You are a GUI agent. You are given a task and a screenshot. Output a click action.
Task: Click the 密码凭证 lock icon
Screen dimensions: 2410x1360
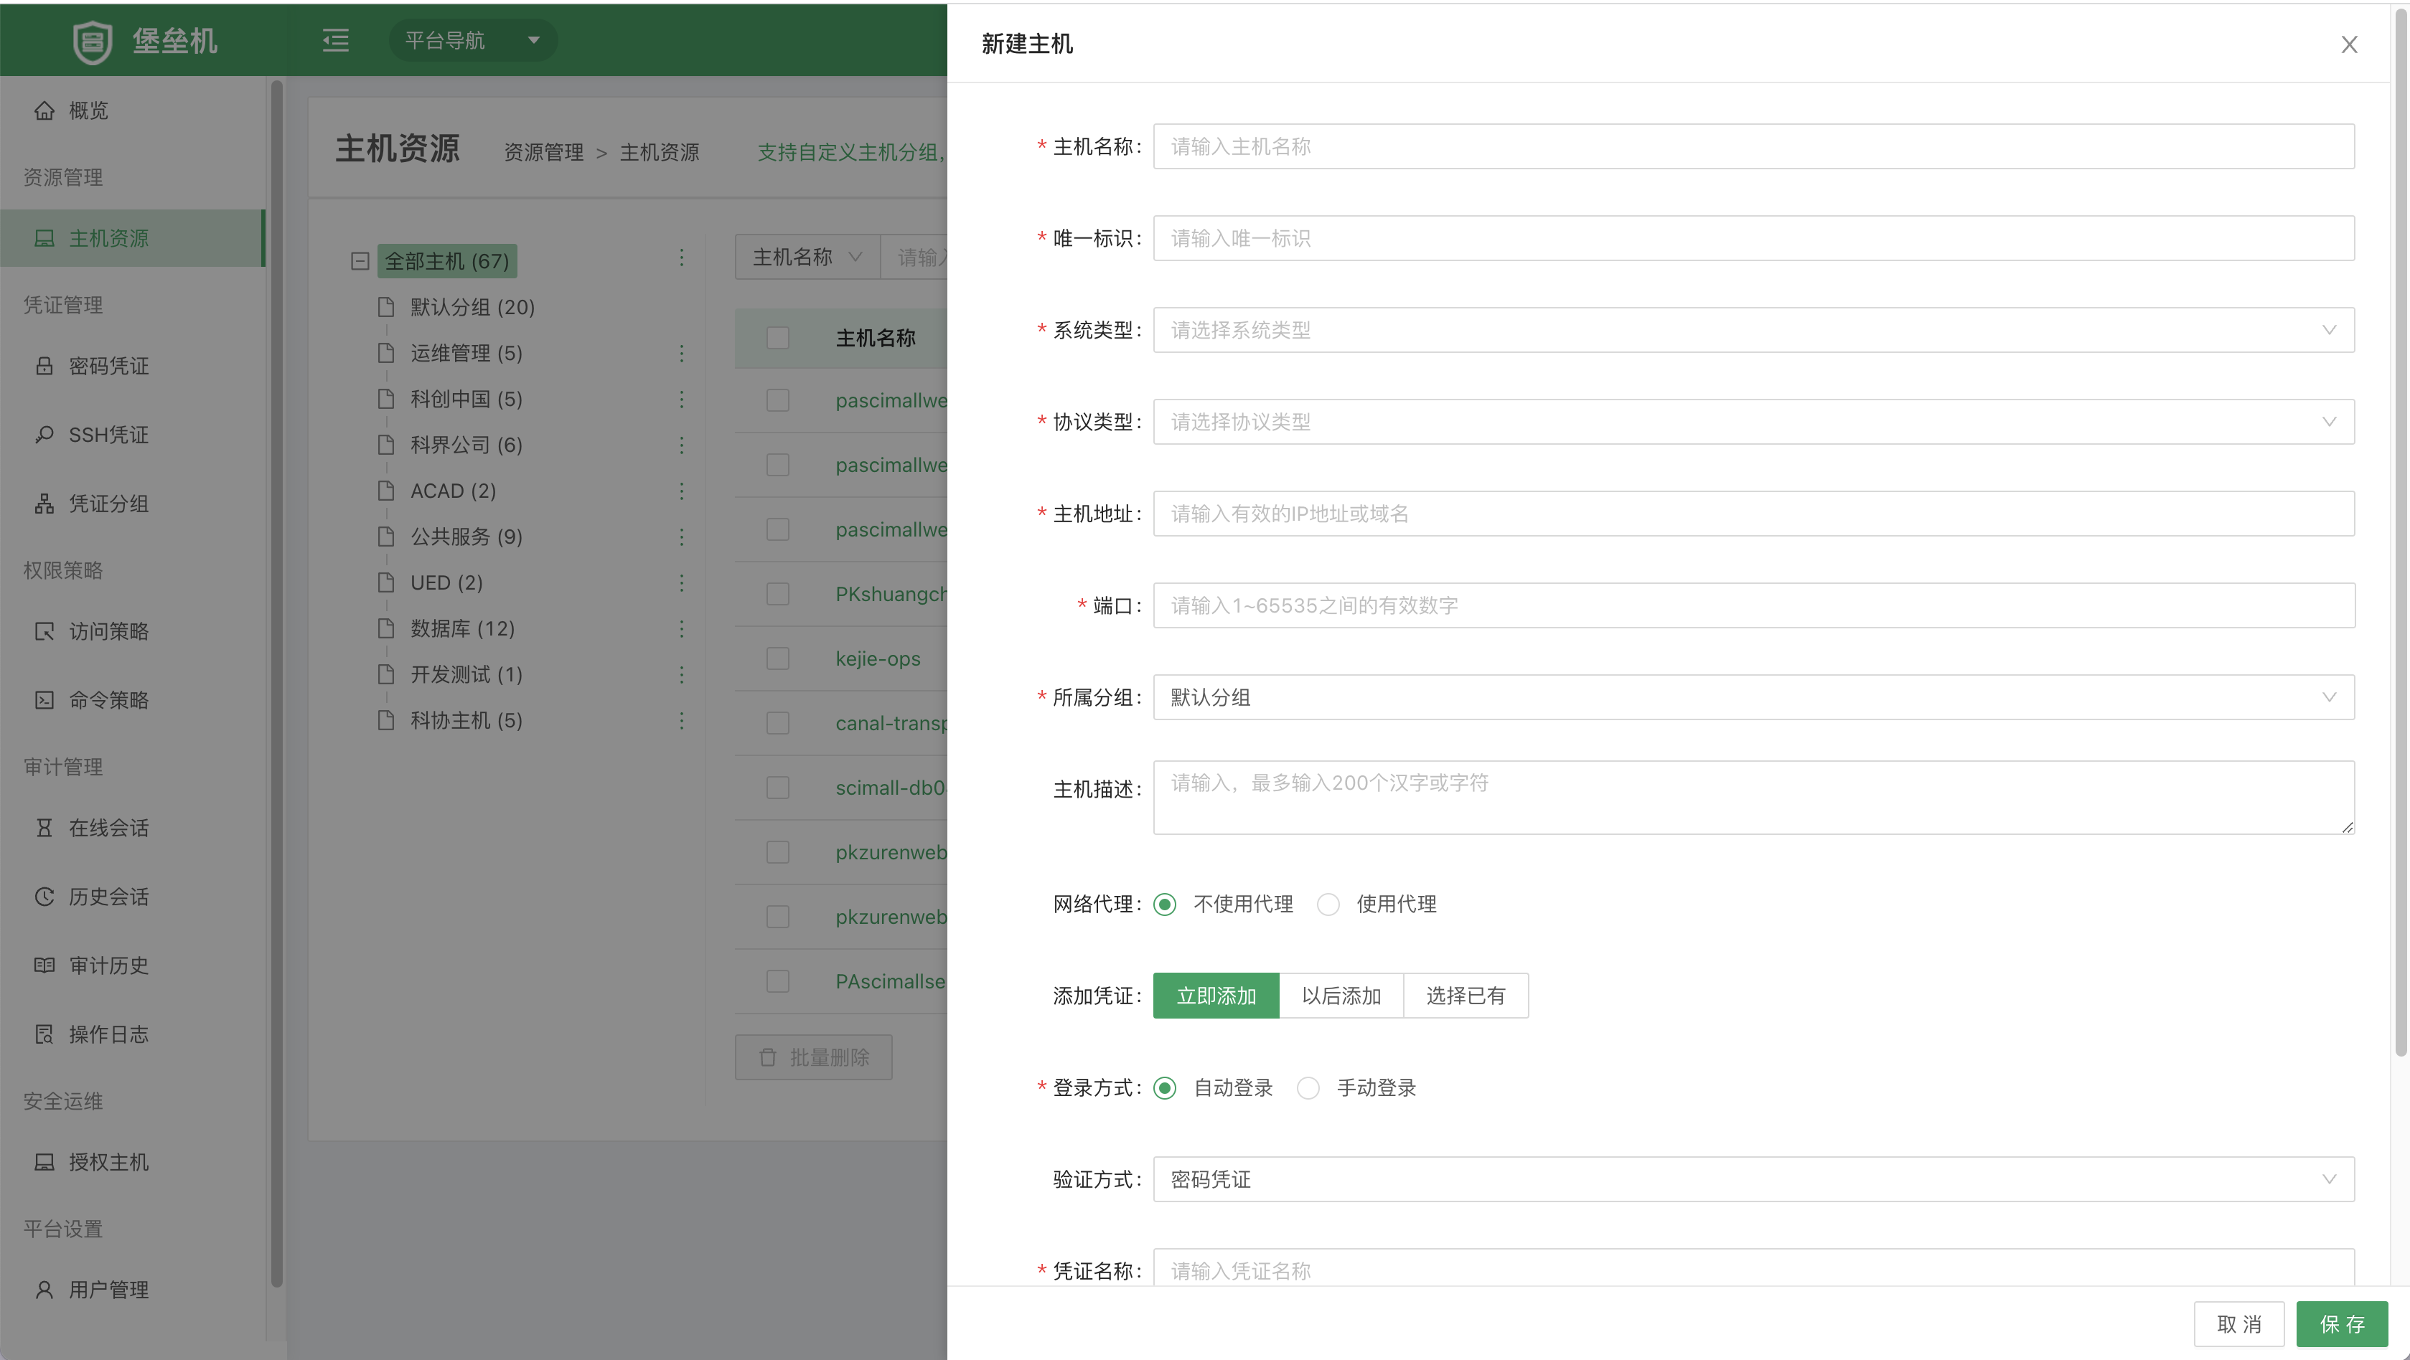[x=44, y=366]
